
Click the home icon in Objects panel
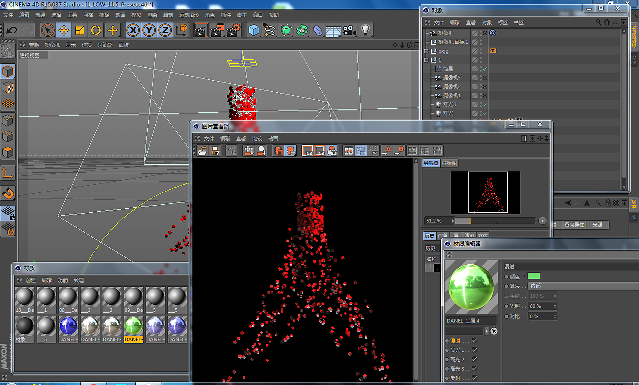(607, 22)
